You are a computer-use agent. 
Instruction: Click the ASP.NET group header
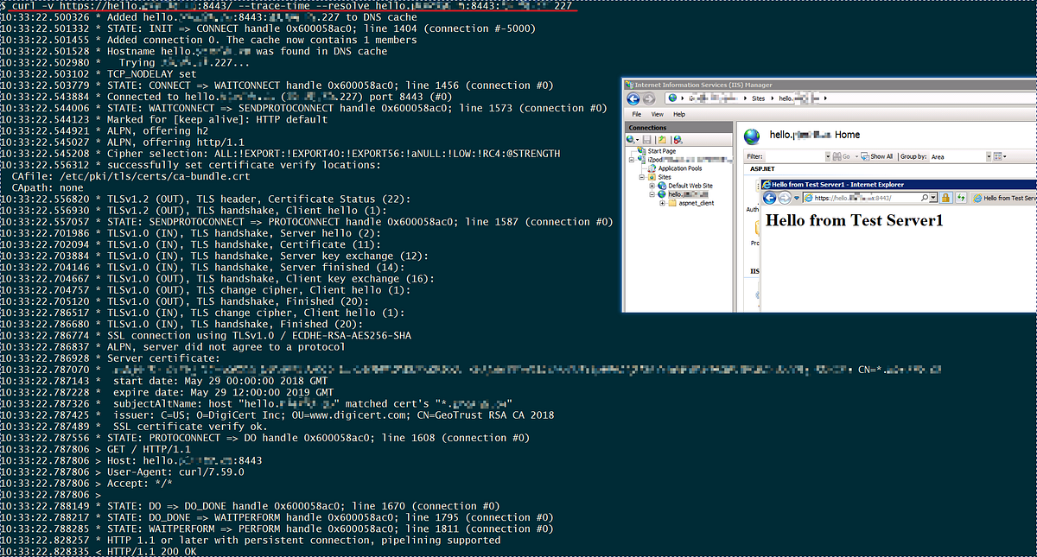tap(762, 169)
